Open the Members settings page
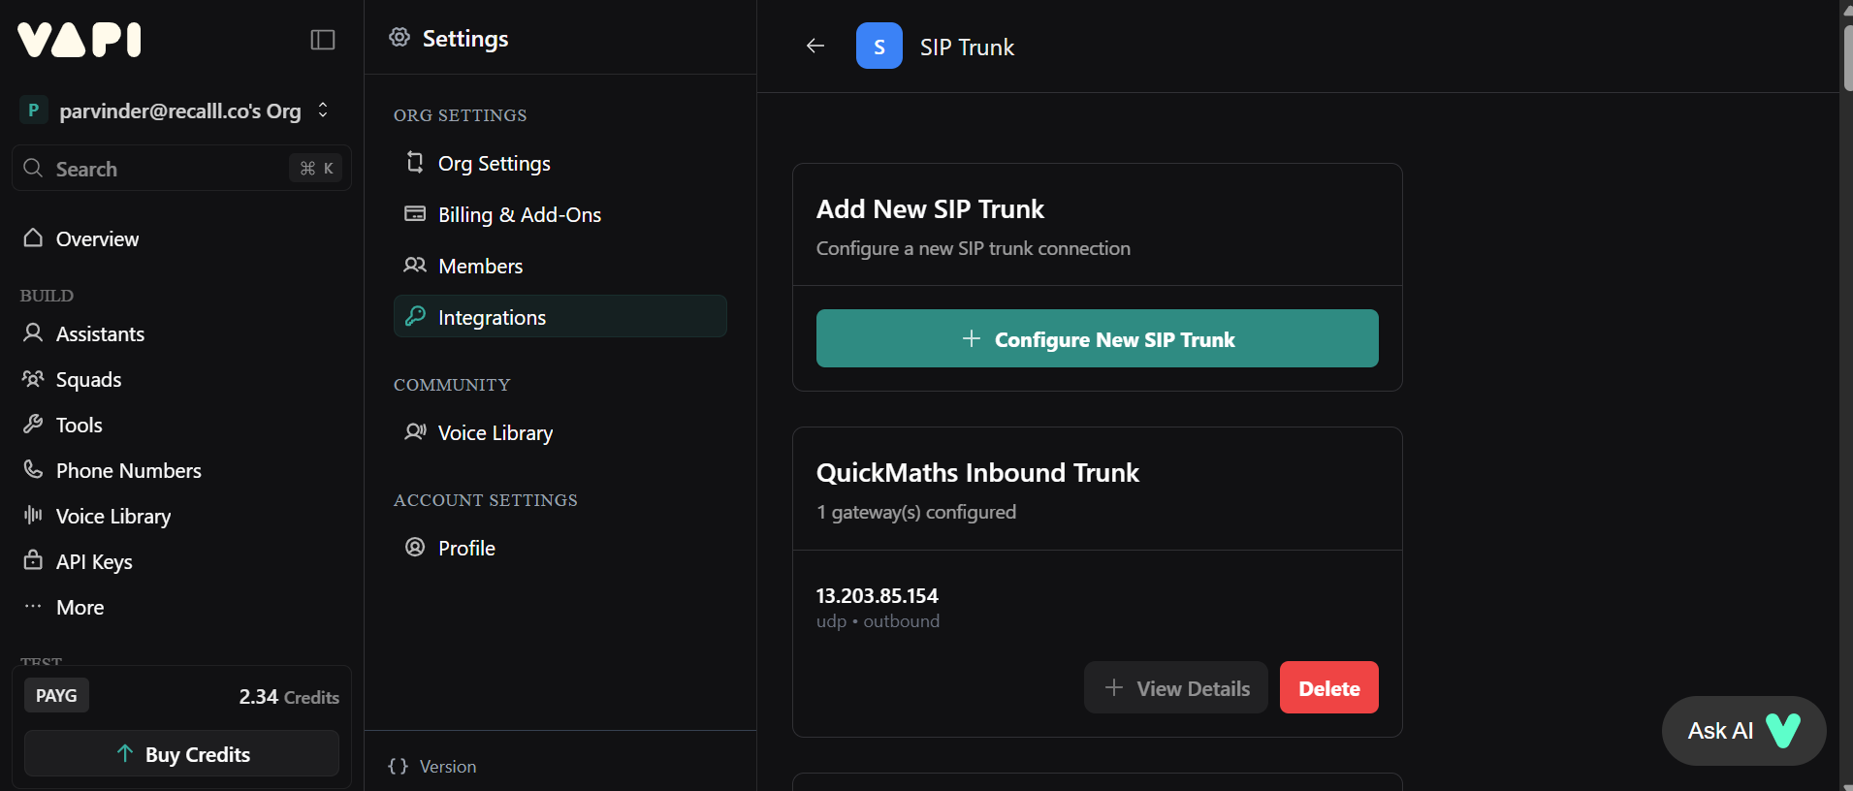 (x=559, y=266)
